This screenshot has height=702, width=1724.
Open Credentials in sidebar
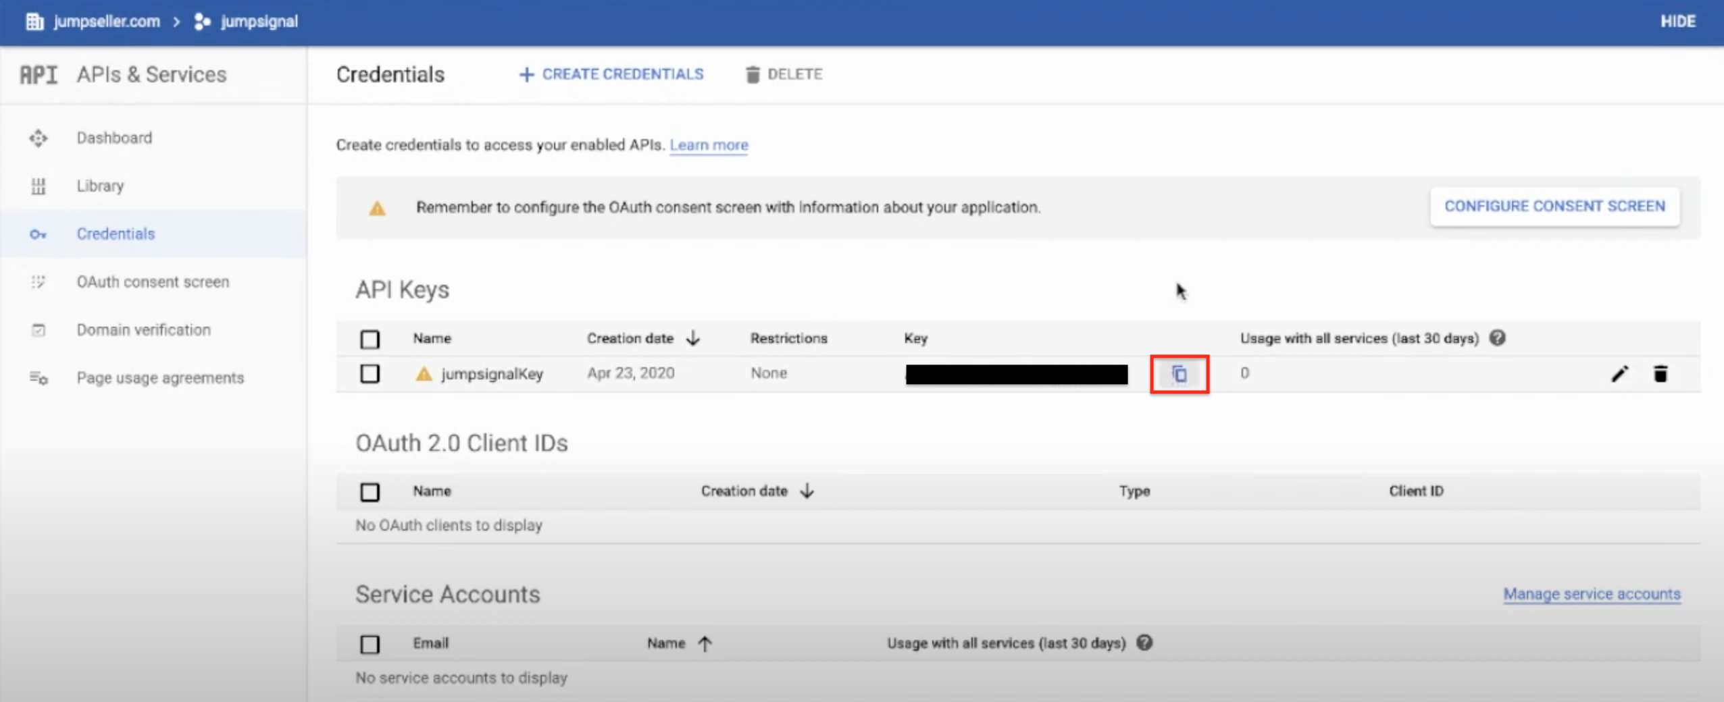coord(153,234)
